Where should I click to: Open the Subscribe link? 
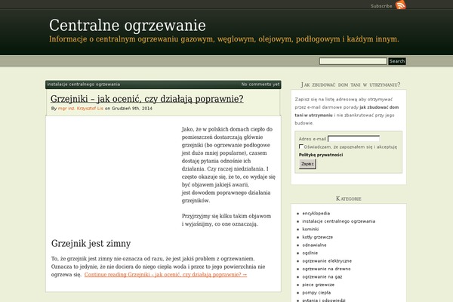(381, 6)
